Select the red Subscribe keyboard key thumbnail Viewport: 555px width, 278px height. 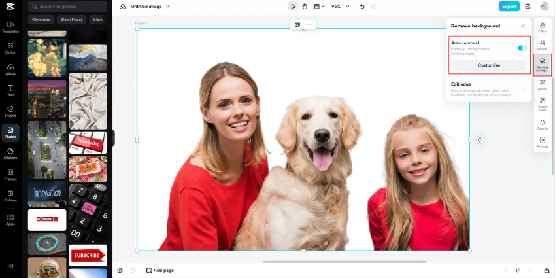point(88,143)
